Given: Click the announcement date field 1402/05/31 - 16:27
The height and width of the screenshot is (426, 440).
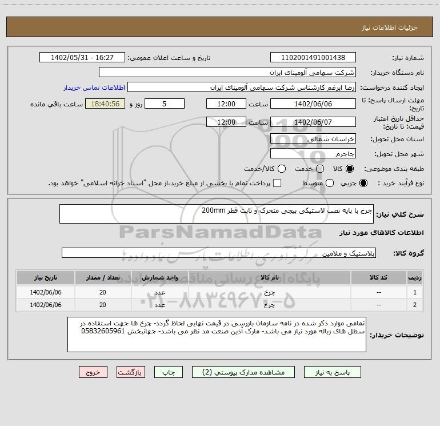Looking at the screenshot, I should click(x=82, y=57).
